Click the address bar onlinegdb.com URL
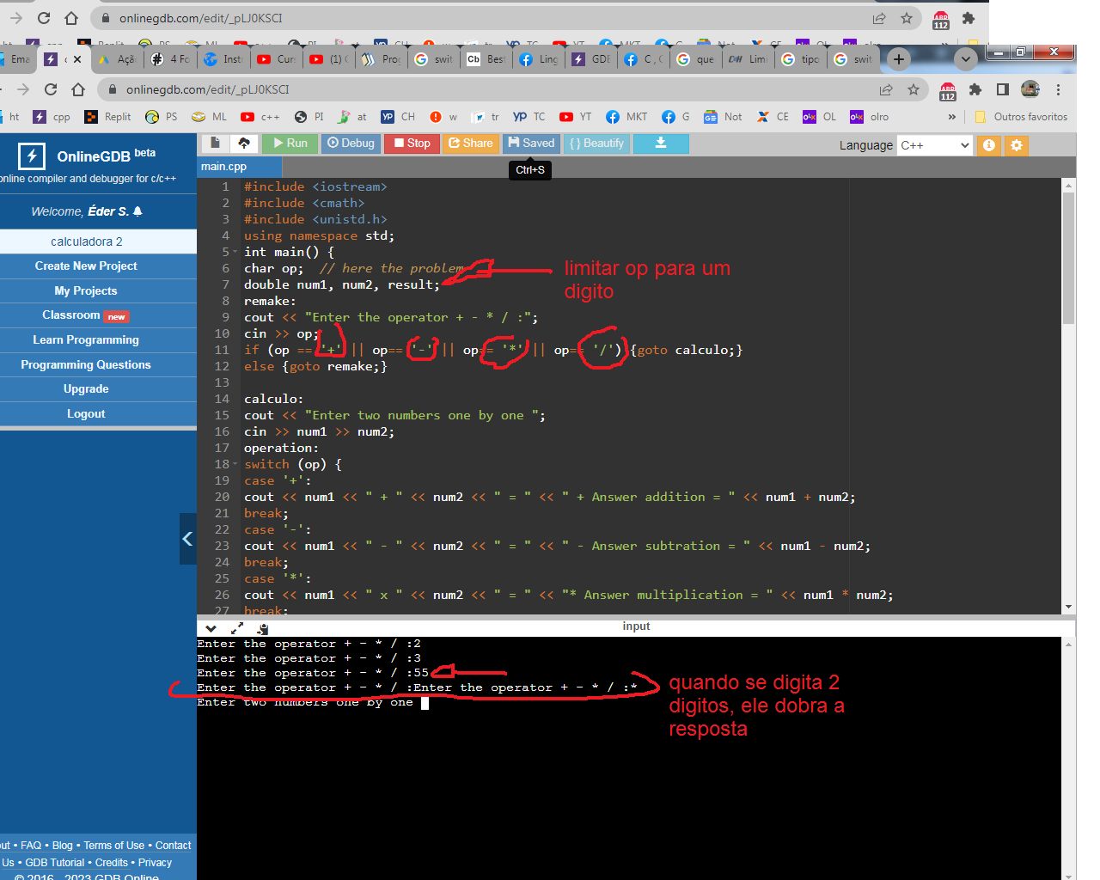Screen dimensions: 1100x880 (208, 89)
